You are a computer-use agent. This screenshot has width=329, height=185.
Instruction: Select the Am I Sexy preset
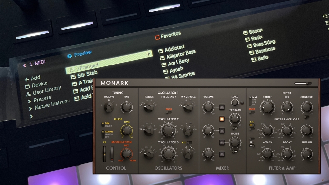tap(178, 62)
